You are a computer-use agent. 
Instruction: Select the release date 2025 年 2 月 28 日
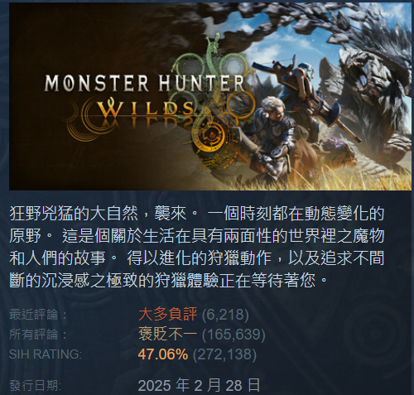pyautogui.click(x=199, y=385)
